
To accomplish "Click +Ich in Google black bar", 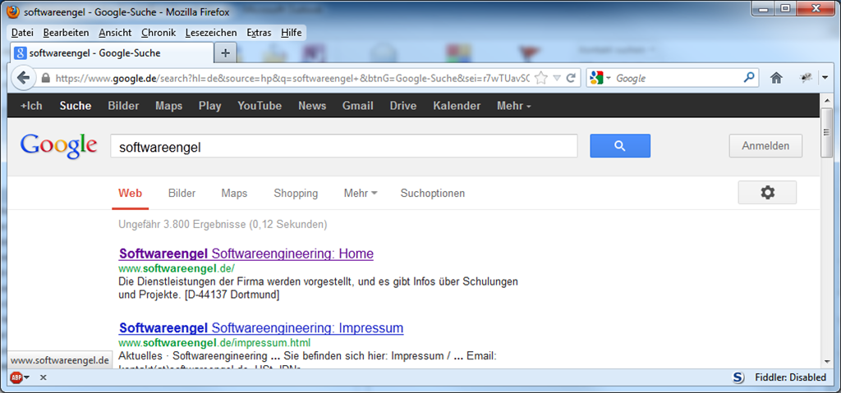I will 31,106.
